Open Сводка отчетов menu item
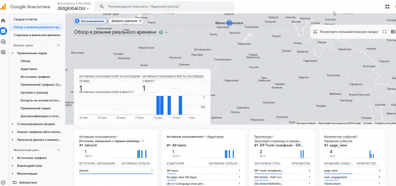The height and width of the screenshot is (186, 396). (25, 19)
